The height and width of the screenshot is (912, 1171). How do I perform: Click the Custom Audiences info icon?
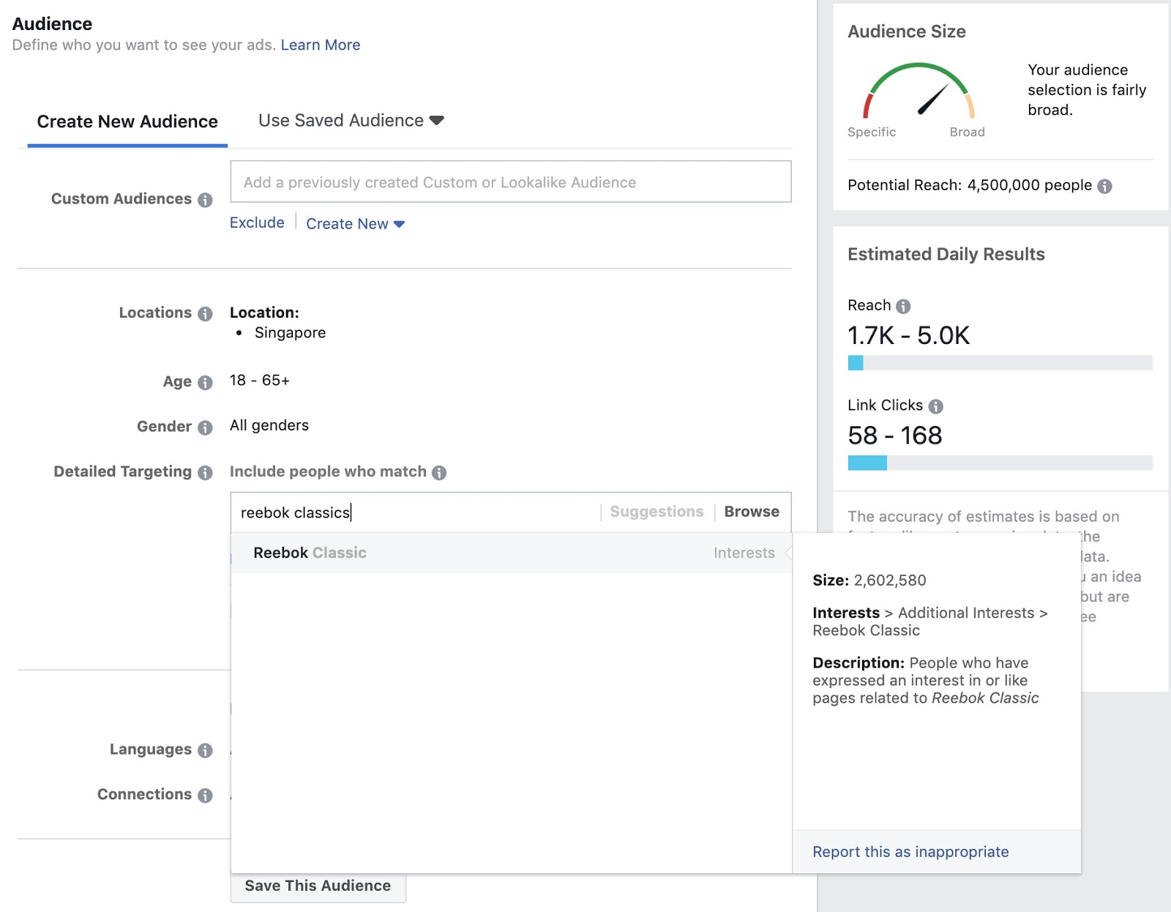coord(205,199)
